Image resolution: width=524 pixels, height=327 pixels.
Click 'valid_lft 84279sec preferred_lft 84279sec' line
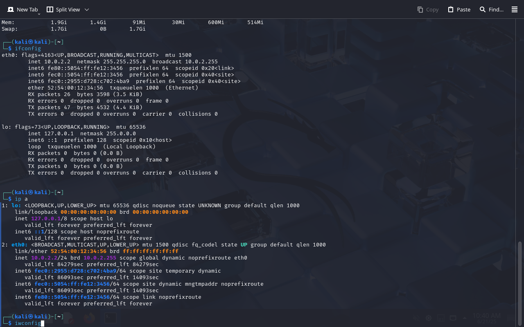(x=92, y=264)
